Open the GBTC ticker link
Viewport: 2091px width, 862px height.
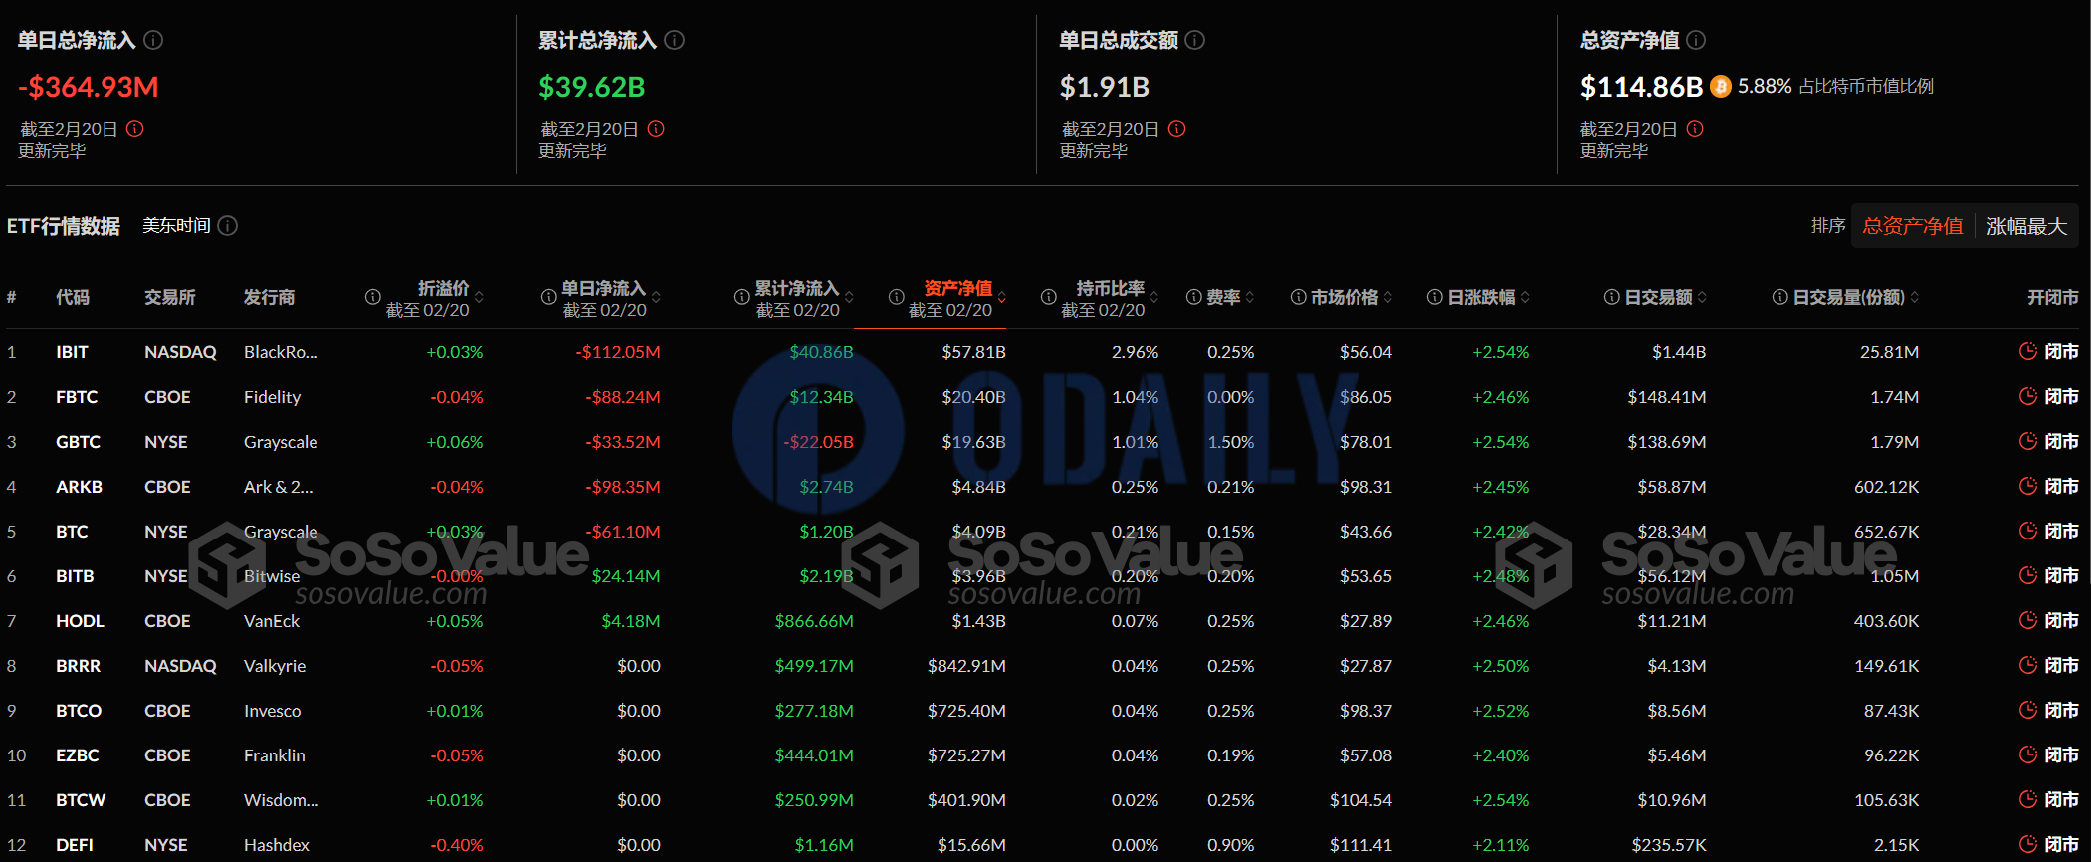78,442
